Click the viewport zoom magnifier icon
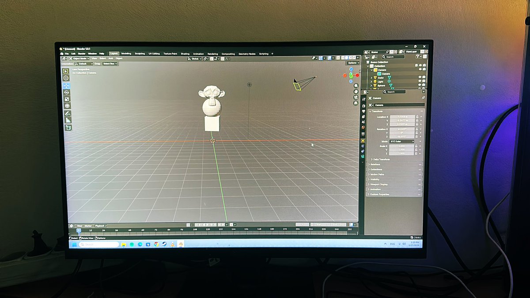Image resolution: width=530 pixels, height=298 pixels. pyautogui.click(x=356, y=86)
